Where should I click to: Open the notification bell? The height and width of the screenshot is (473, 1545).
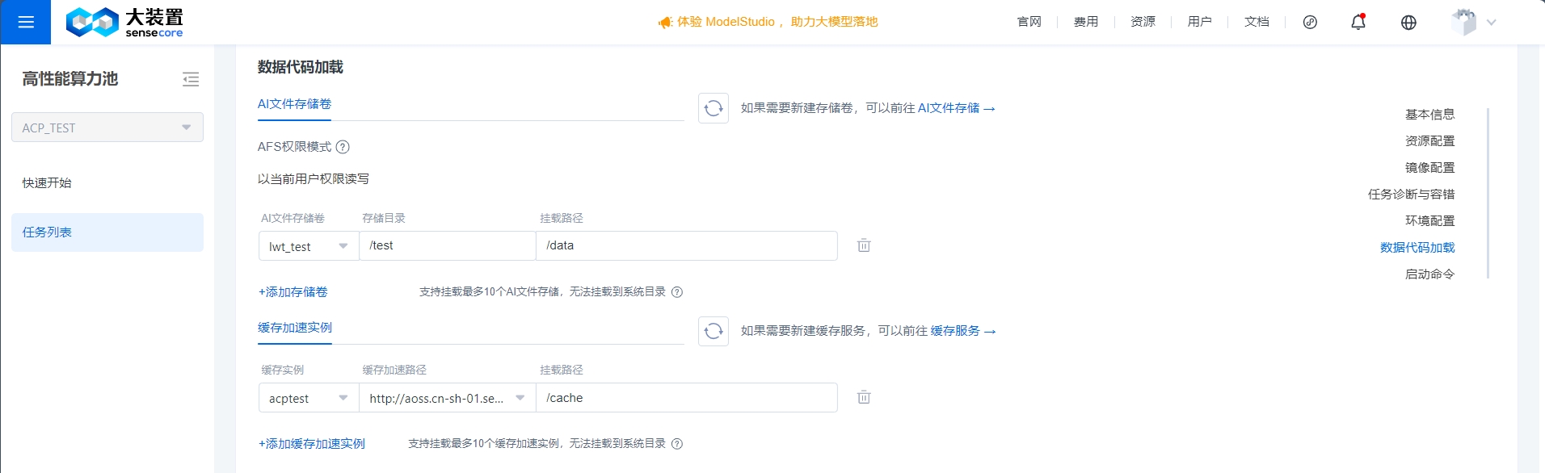pos(1358,22)
